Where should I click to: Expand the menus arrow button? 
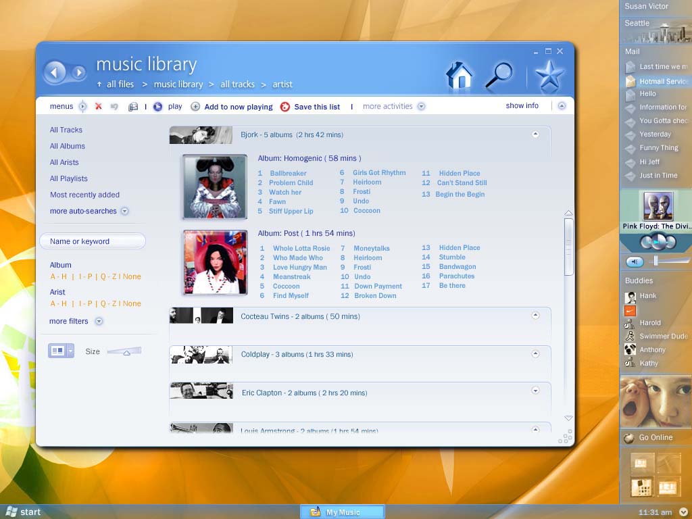click(x=82, y=106)
